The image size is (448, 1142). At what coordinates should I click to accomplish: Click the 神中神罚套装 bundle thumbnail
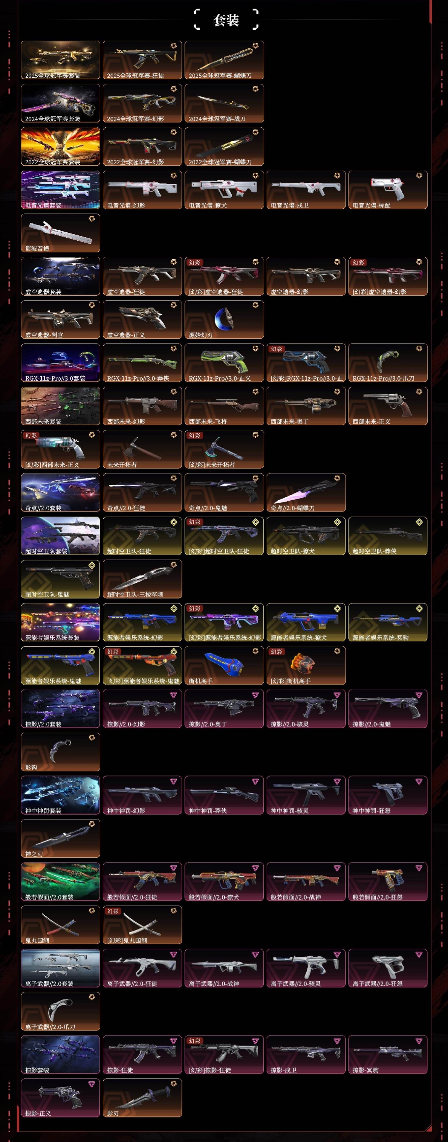click(x=60, y=795)
